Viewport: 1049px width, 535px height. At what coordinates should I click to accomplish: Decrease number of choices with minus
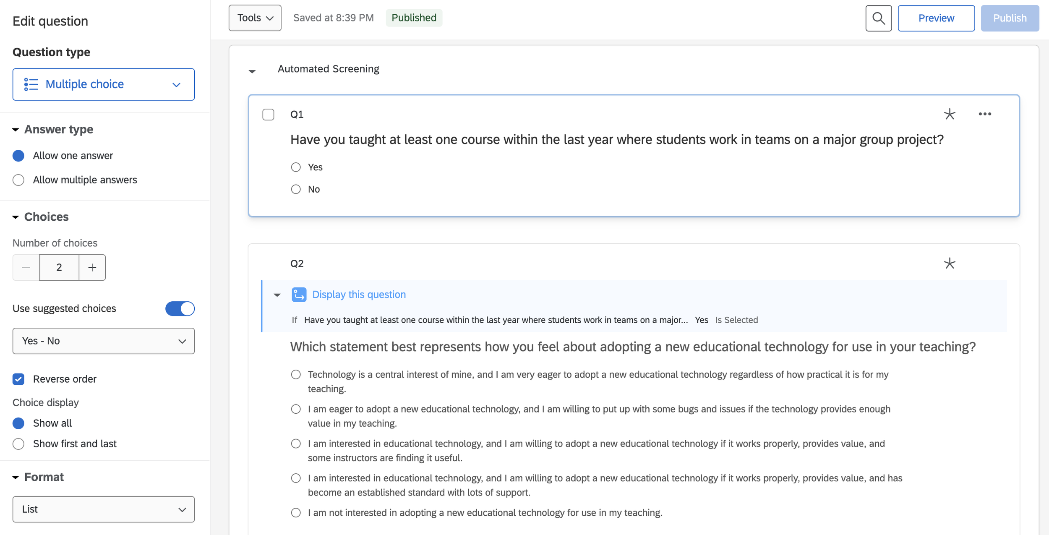(26, 267)
